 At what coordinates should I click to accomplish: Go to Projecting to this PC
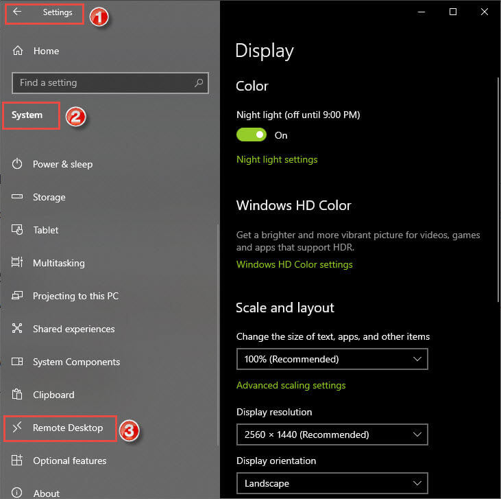click(x=75, y=296)
